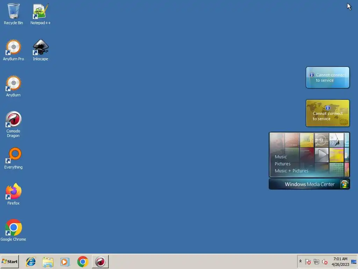Open the Recycle Bin desktop icon
Viewport: 358px width, 269px height.
click(x=13, y=14)
